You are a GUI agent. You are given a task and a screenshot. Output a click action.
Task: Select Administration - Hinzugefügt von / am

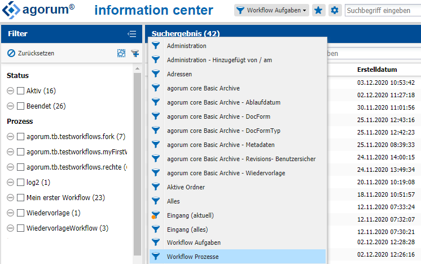(220, 60)
